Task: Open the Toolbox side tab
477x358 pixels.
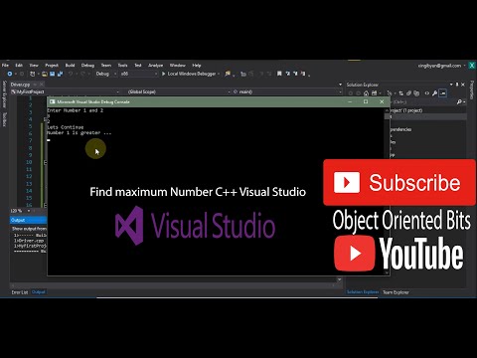Action: 4,119
